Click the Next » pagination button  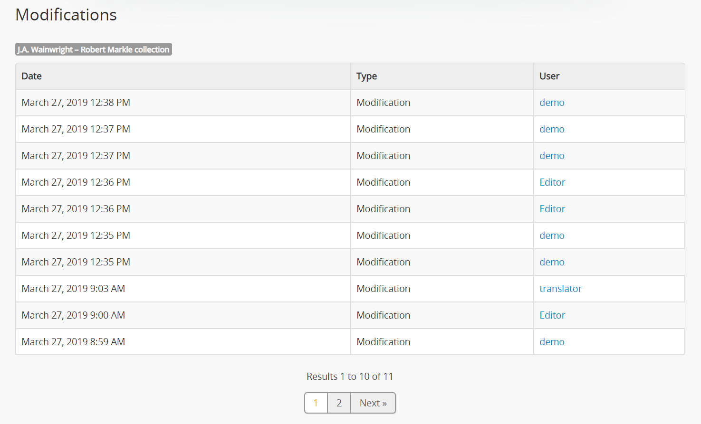tap(373, 403)
